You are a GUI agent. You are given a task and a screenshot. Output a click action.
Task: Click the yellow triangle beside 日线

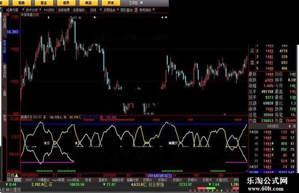[x=16, y=175]
